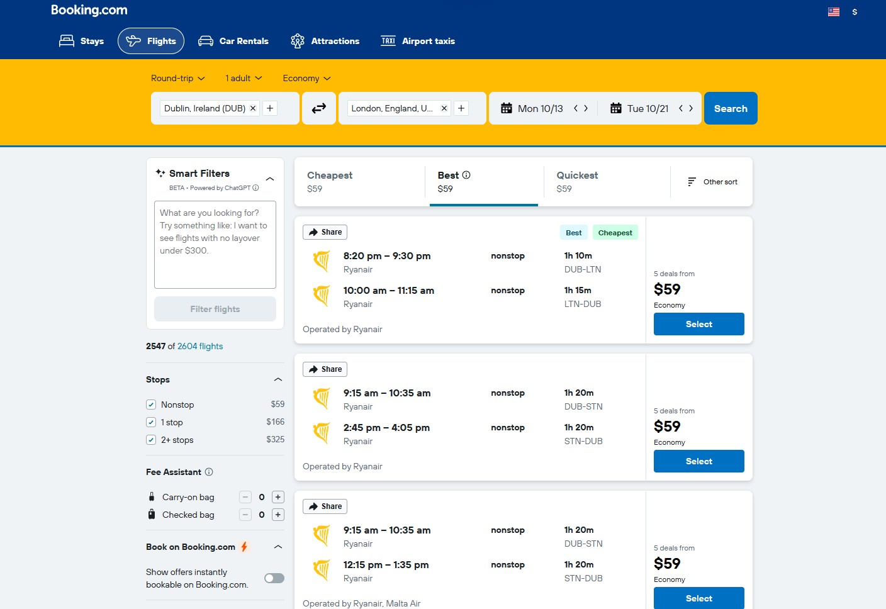The width and height of the screenshot is (886, 609).
Task: Open the 2604 flights link
Action: point(200,346)
